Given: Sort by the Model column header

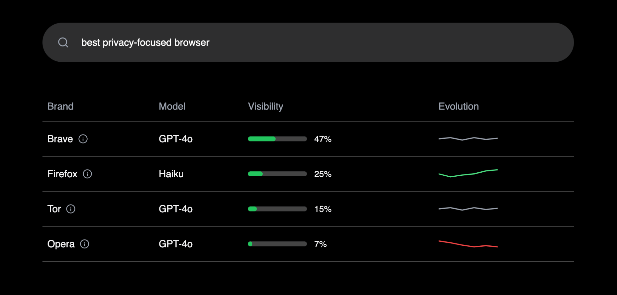Looking at the screenshot, I should [172, 106].
